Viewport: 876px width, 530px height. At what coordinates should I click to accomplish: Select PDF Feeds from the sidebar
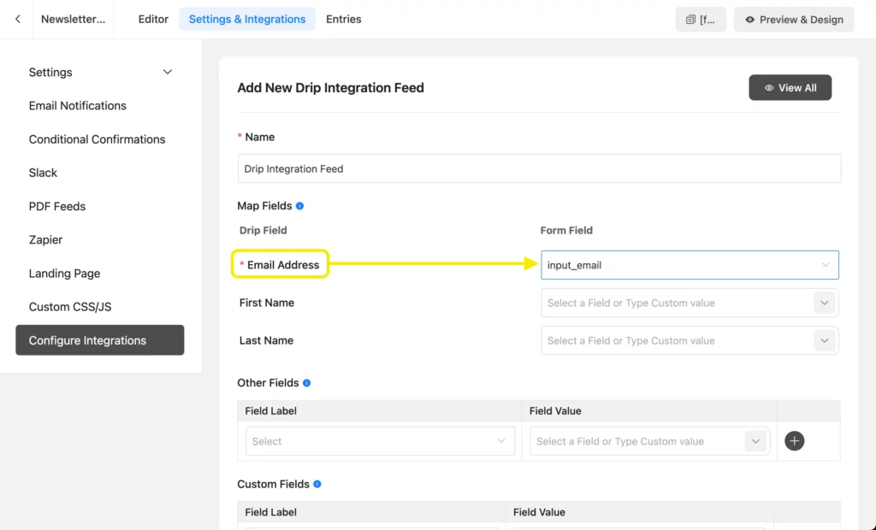[x=56, y=206]
